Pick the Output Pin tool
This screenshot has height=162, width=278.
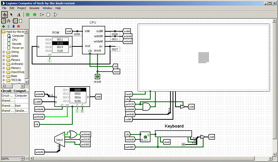[x=35, y=15]
